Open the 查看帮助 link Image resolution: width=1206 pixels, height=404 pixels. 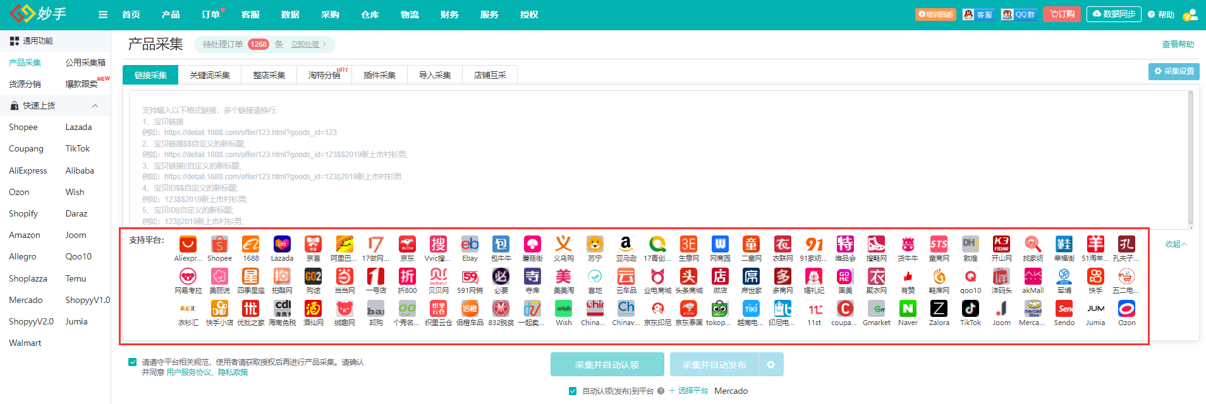pos(1178,44)
